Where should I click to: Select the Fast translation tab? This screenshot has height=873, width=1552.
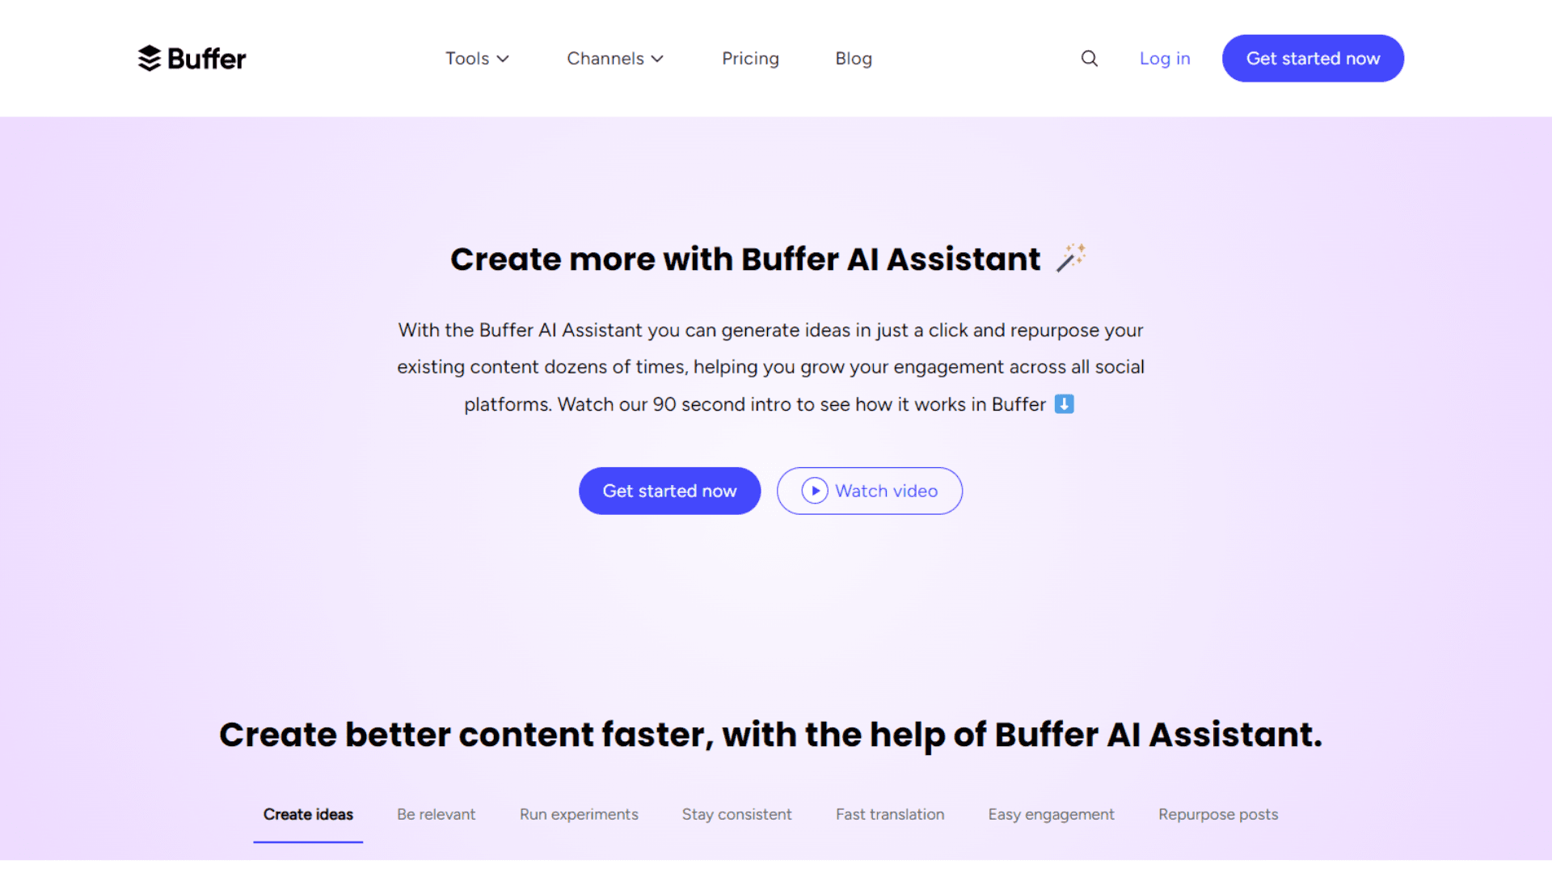point(891,813)
